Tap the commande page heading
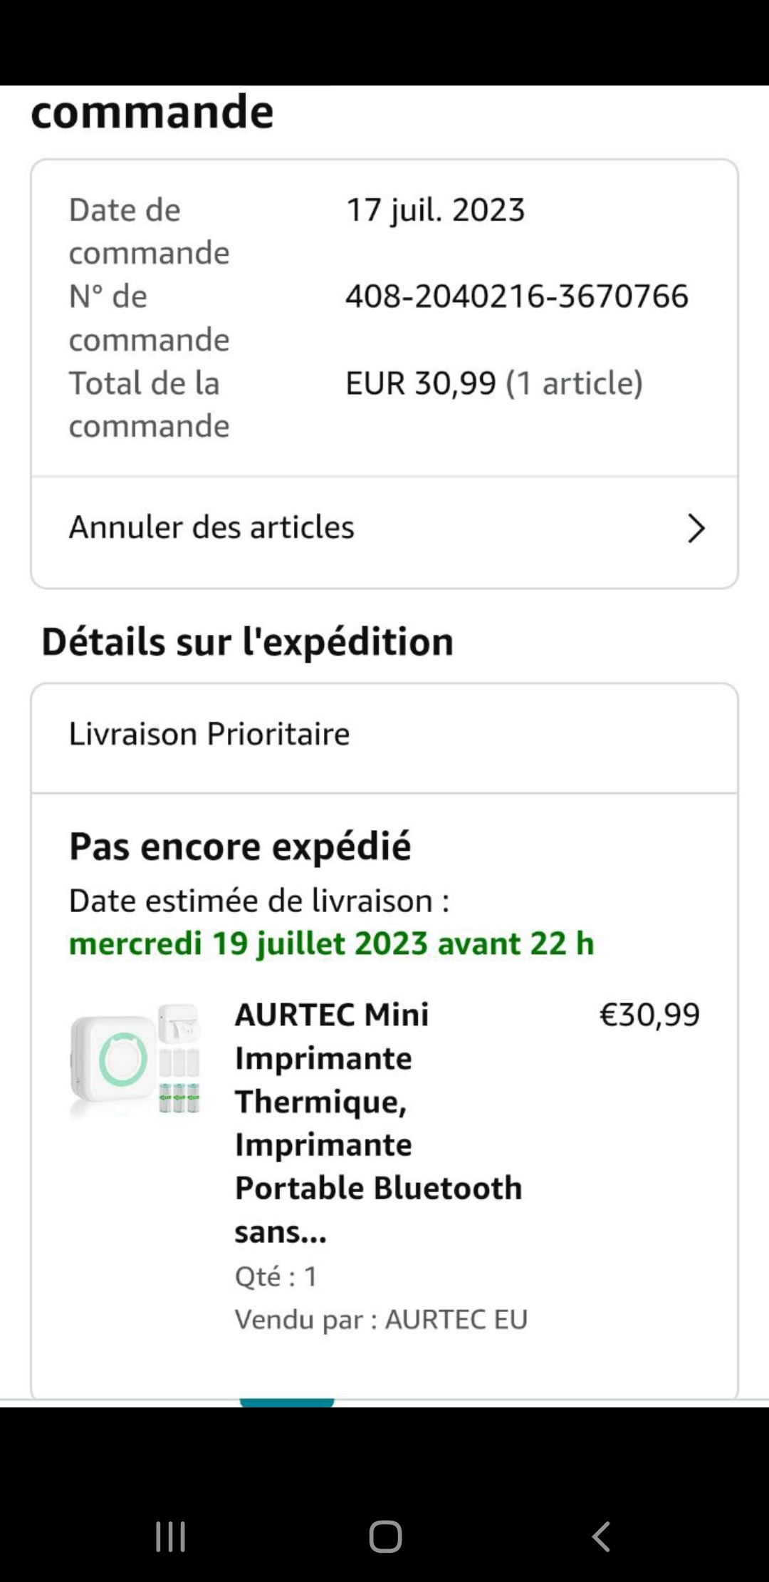Screen dimensions: 769x1582 pyautogui.click(x=152, y=112)
